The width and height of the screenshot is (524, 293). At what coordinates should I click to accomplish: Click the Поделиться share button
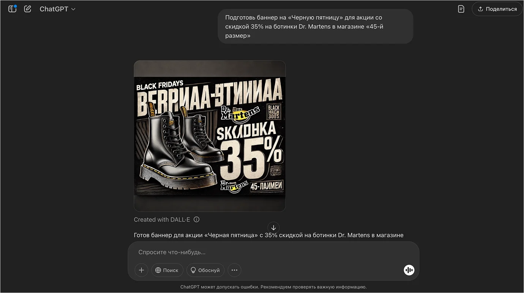click(x=497, y=9)
